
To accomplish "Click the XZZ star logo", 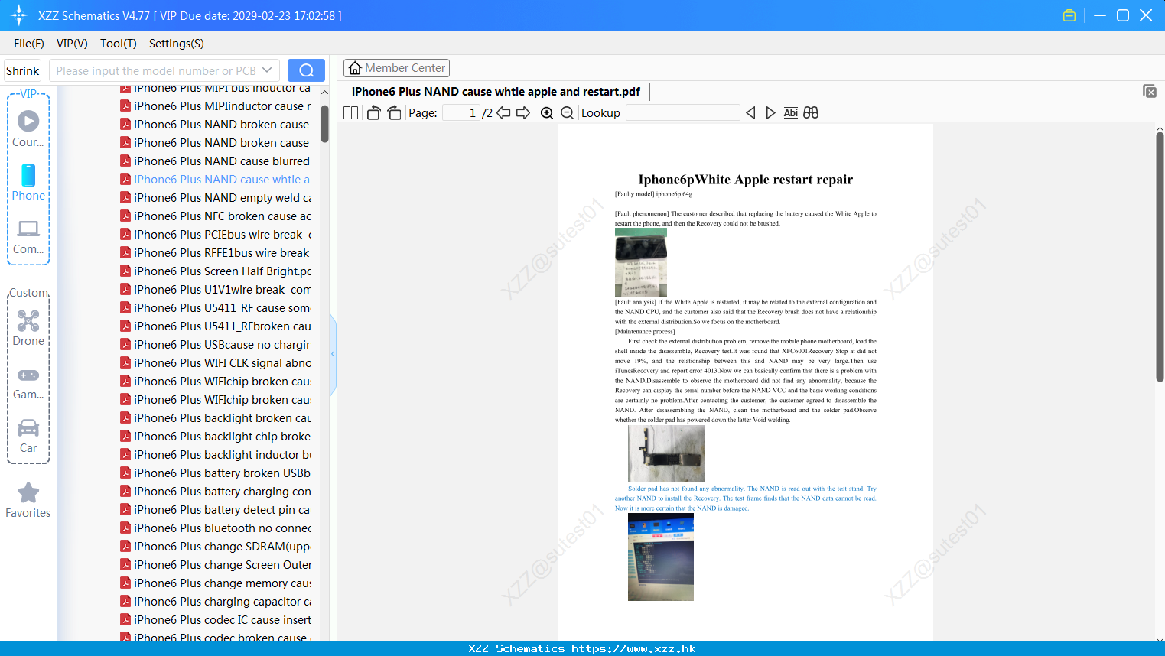I will (x=19, y=15).
